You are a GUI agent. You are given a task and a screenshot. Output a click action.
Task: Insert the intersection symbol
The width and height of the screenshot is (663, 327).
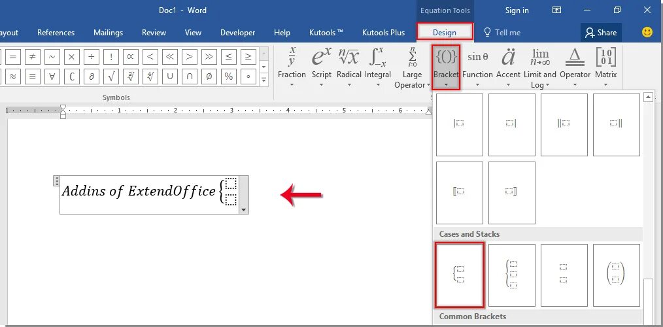[190, 77]
